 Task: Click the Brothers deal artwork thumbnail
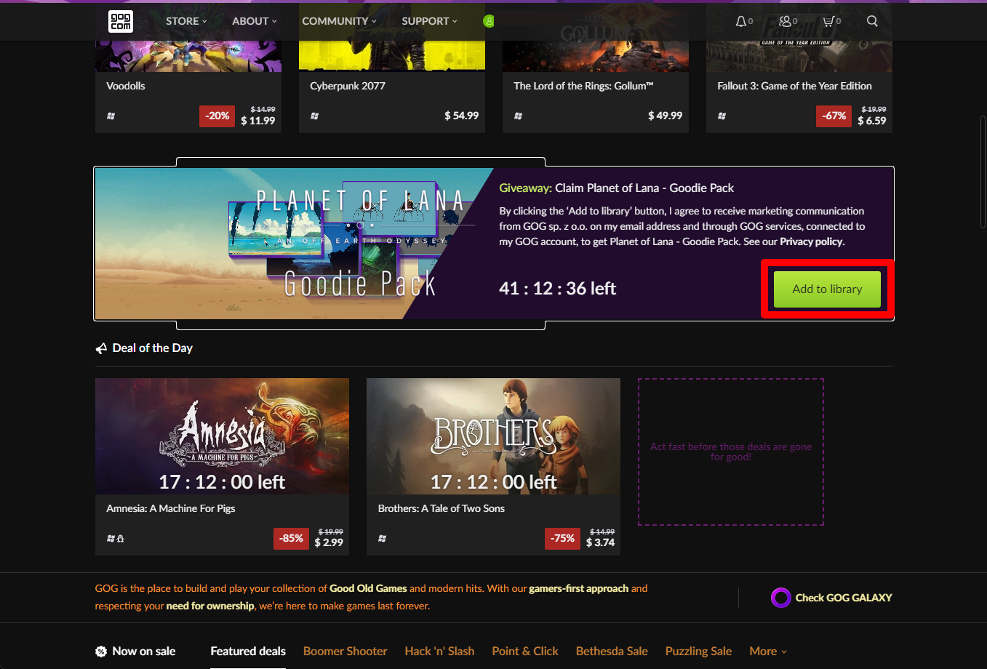[x=493, y=436]
